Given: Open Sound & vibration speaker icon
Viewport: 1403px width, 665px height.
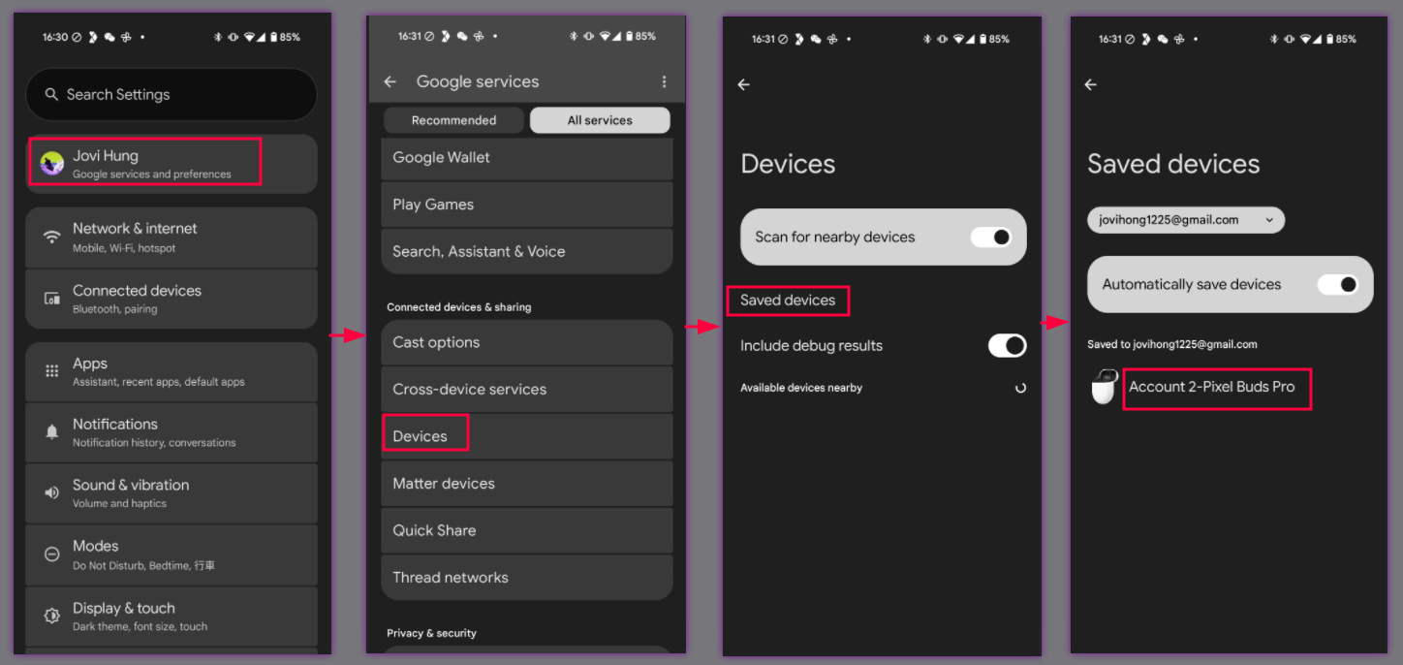Looking at the screenshot, I should click(x=51, y=492).
